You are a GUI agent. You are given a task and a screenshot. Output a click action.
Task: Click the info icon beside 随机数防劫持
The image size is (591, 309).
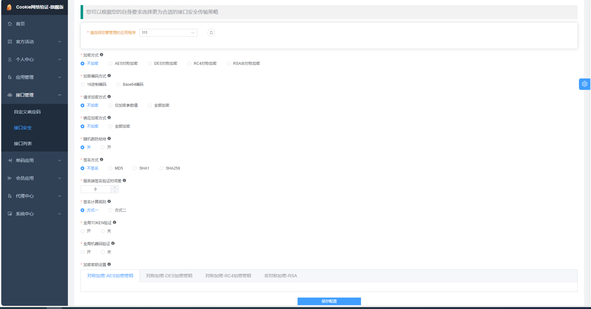pyautogui.click(x=109, y=138)
